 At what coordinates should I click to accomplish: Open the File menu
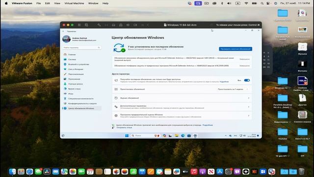coord(38,3)
